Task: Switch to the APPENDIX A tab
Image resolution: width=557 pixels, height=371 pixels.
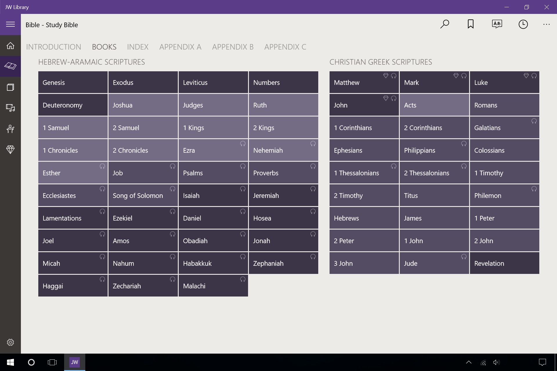Action: coord(180,47)
